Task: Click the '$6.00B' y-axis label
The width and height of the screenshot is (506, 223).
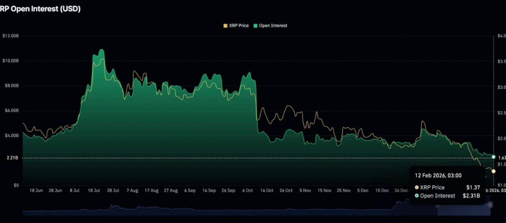Action: (x=11, y=111)
